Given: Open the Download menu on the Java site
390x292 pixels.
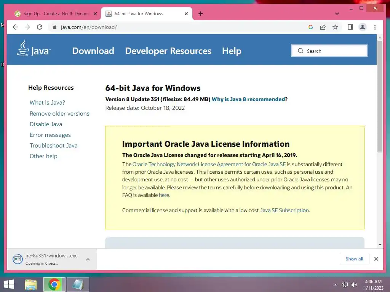Looking at the screenshot, I should (x=93, y=51).
